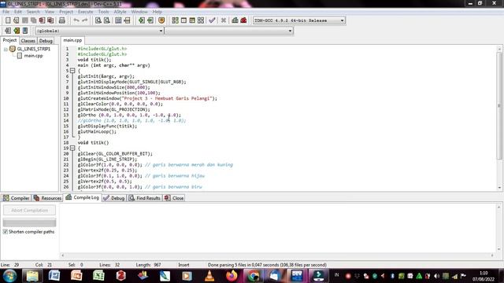Image resolution: width=504 pixels, height=283 pixels.
Task: Open the AStyle menu
Action: 120,12
